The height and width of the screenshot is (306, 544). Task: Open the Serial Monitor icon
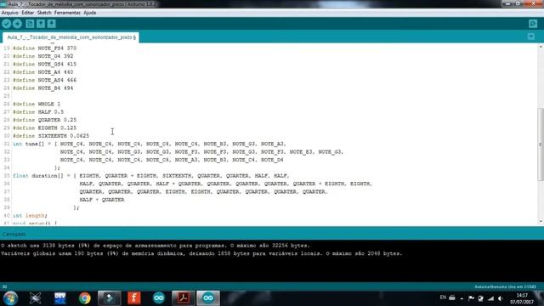(x=533, y=24)
